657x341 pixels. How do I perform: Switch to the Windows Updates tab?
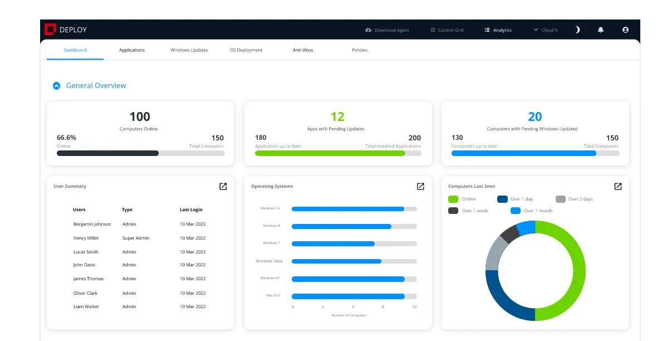pos(189,50)
